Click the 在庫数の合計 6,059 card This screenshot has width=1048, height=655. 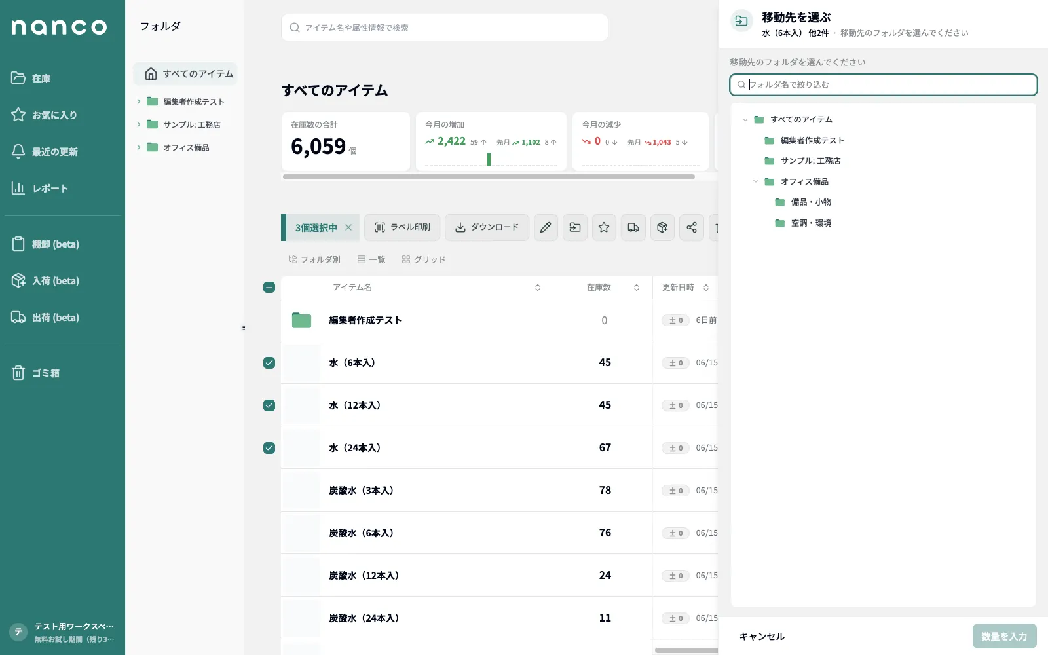[346, 141]
